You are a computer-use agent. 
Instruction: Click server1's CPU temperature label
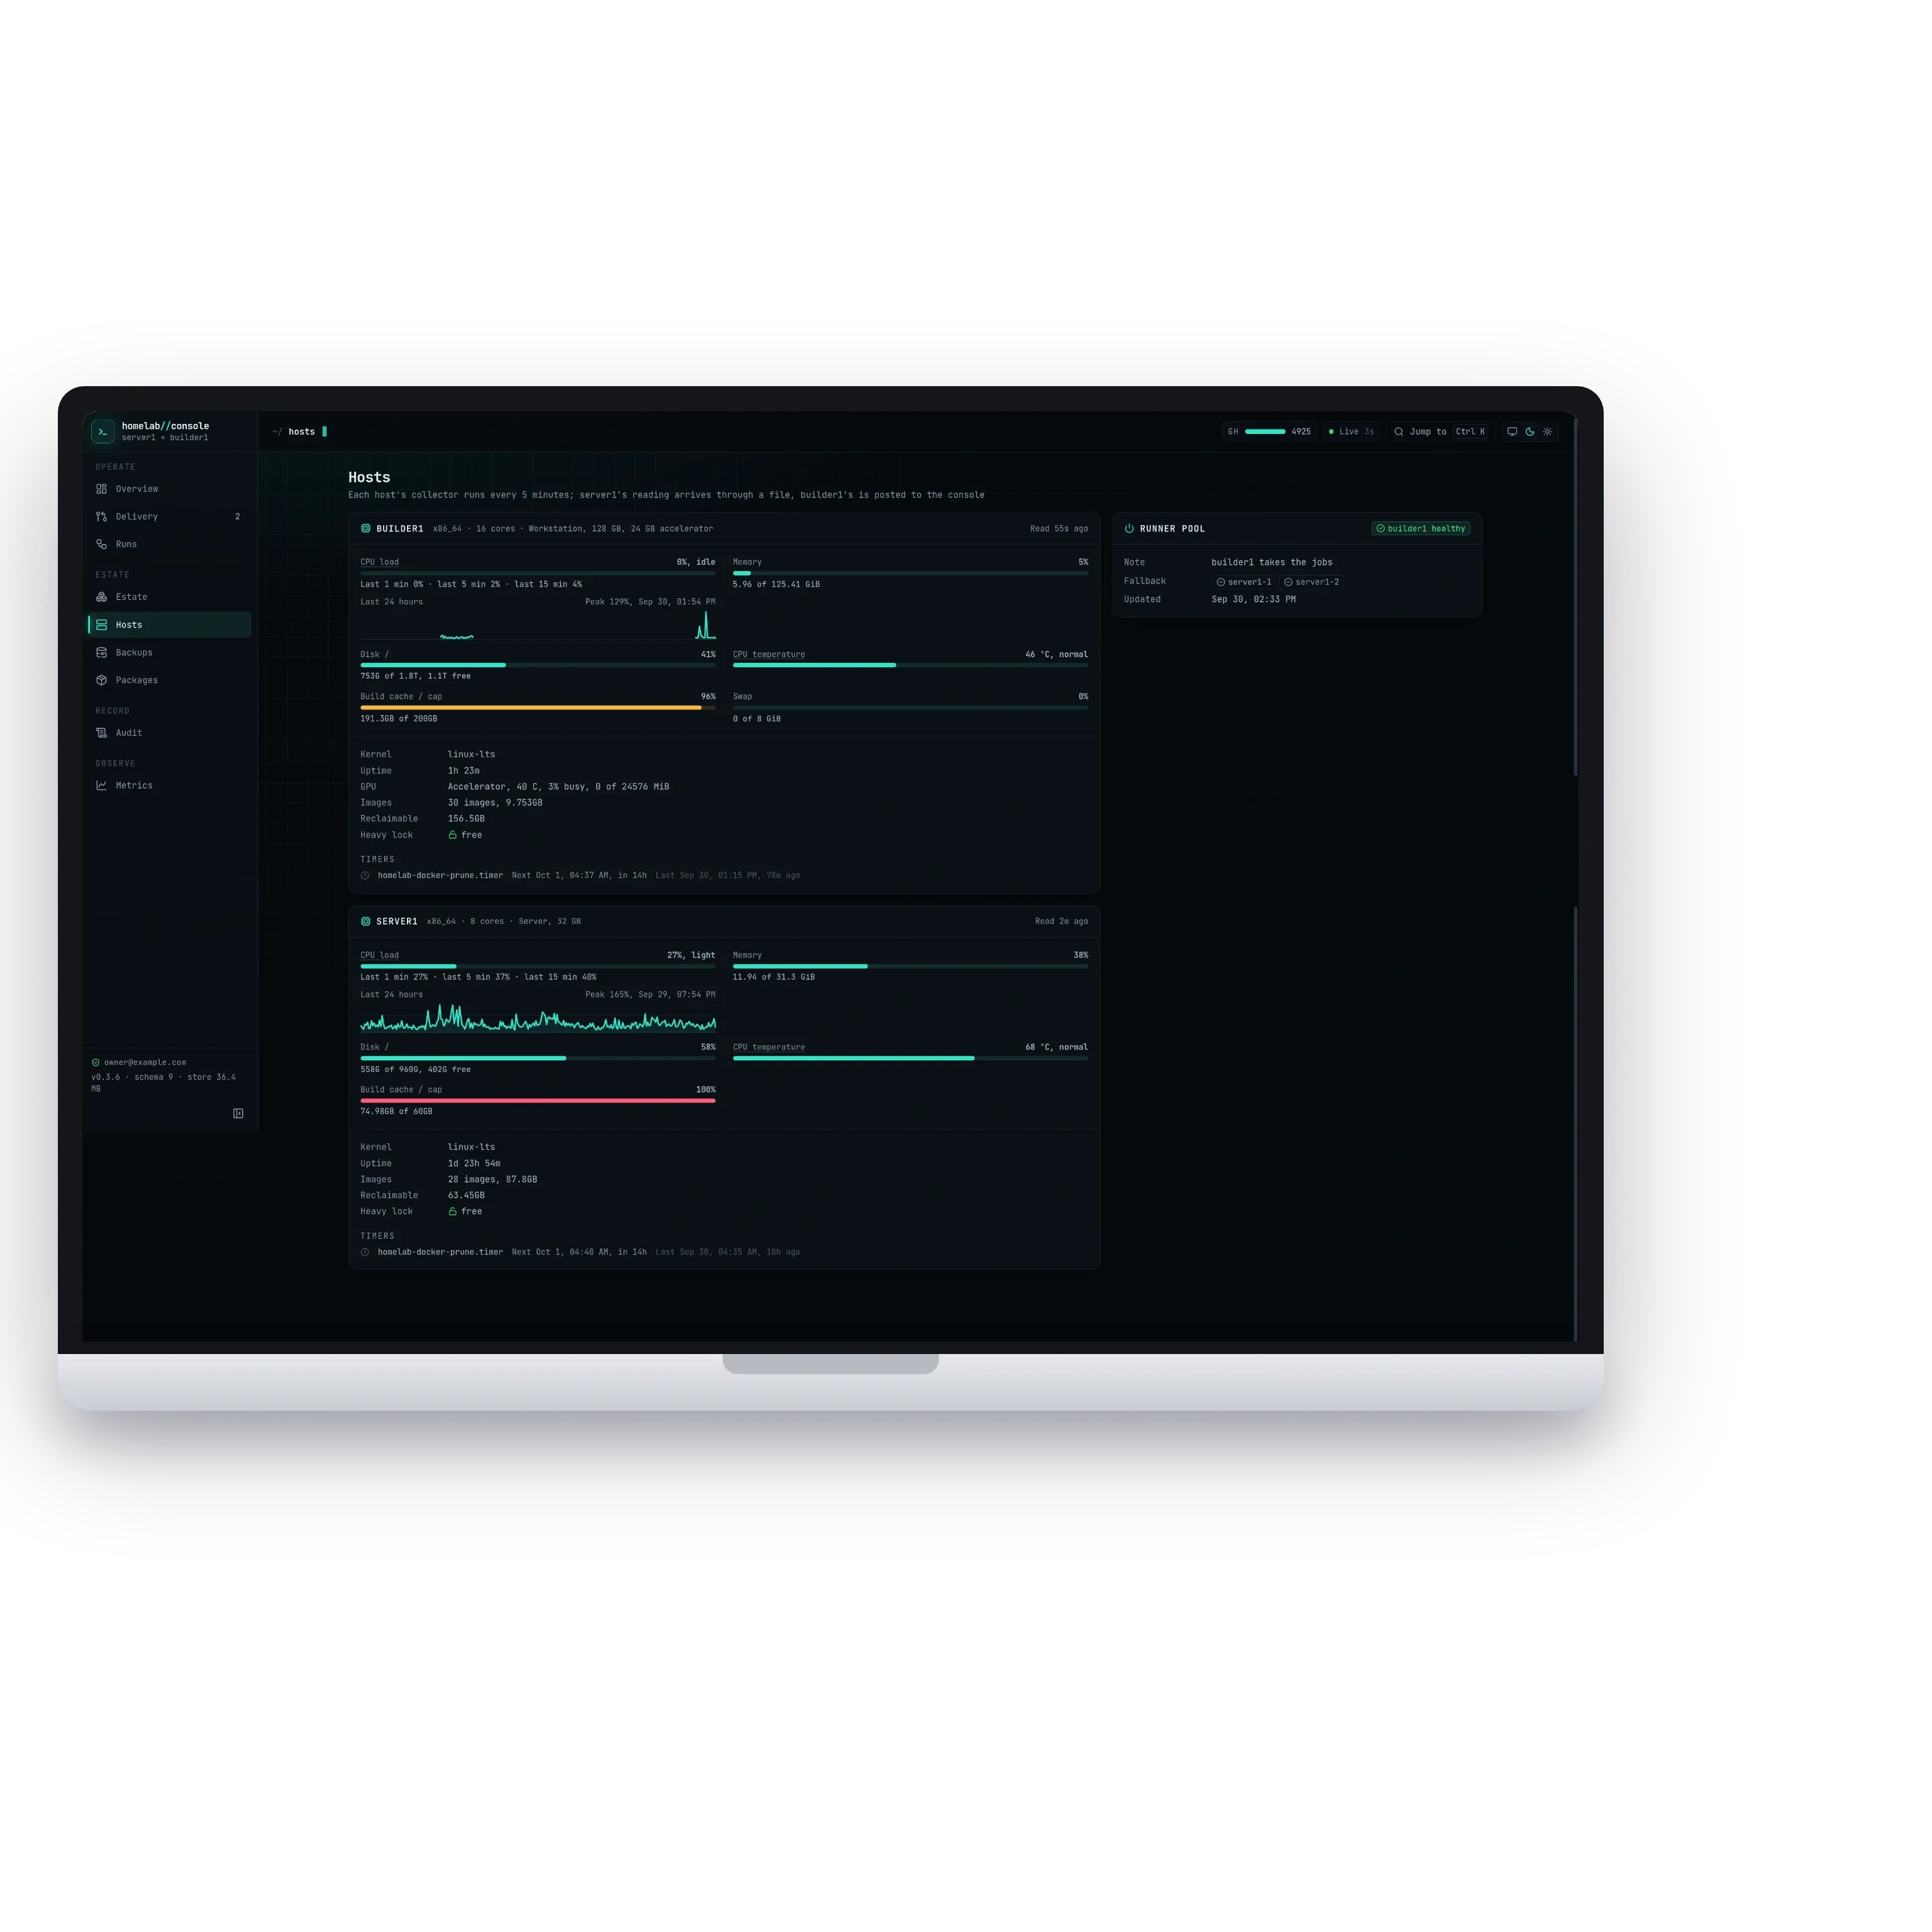point(769,1048)
